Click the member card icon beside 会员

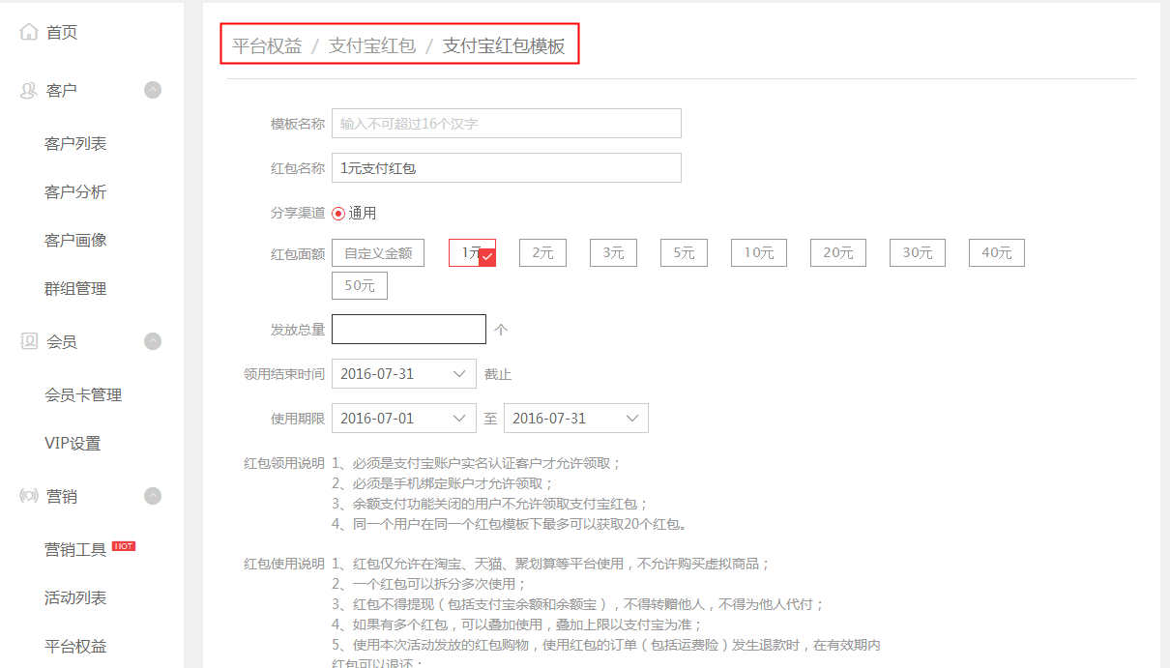click(x=29, y=341)
